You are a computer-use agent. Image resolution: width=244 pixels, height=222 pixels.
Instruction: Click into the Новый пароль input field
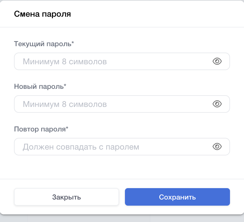(117, 104)
